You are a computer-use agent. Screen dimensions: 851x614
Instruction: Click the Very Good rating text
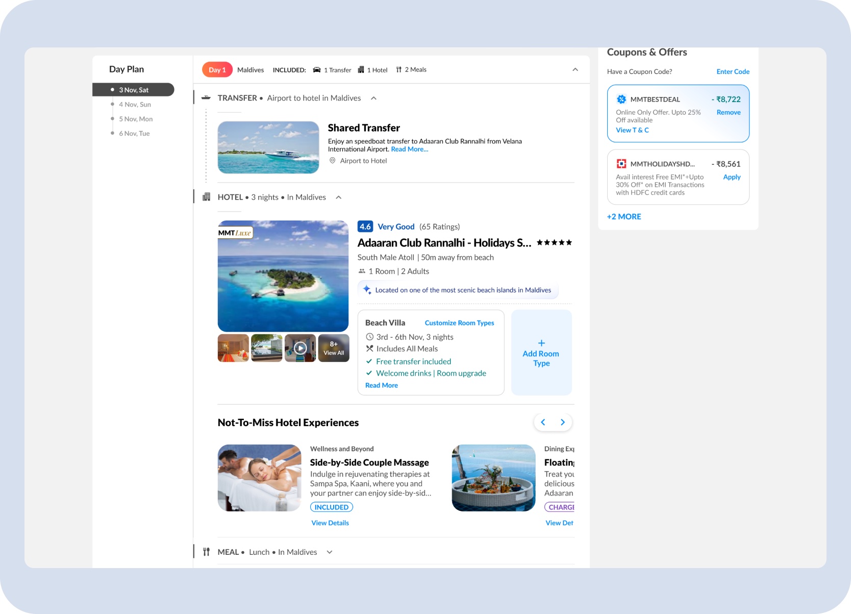pos(396,227)
